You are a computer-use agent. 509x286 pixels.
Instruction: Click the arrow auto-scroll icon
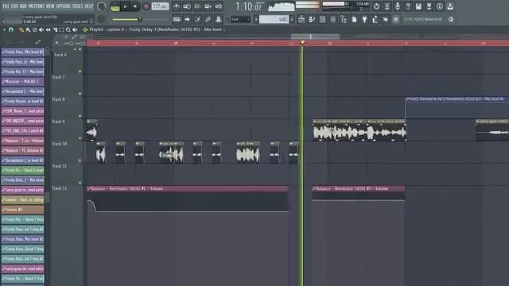coord(188,19)
